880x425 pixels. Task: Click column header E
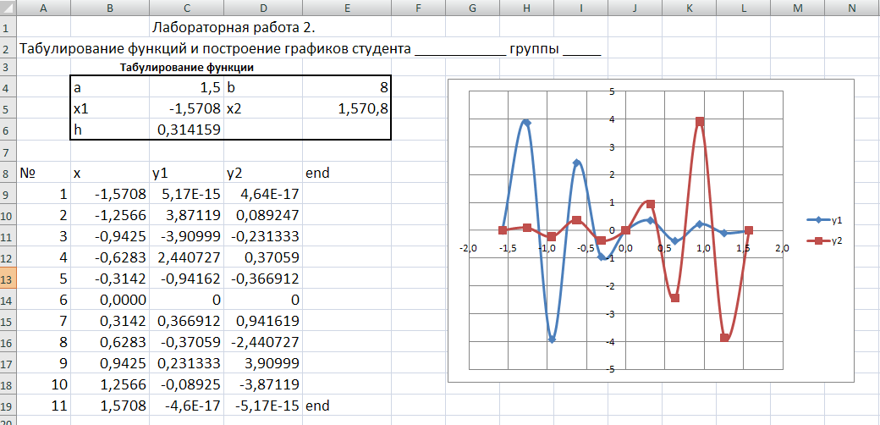[x=346, y=8]
